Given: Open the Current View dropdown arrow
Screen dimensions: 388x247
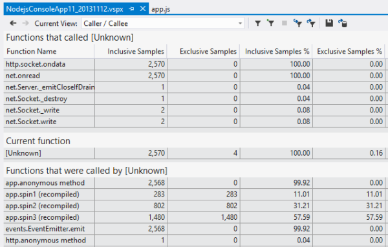Looking at the screenshot, I should point(240,23).
